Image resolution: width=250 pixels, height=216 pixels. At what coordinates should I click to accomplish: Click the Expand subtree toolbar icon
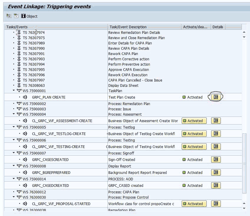pos(9,16)
